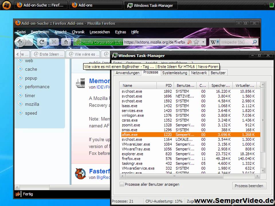
Task: Click the tag icon beside 'cache'
Action: point(20,69)
